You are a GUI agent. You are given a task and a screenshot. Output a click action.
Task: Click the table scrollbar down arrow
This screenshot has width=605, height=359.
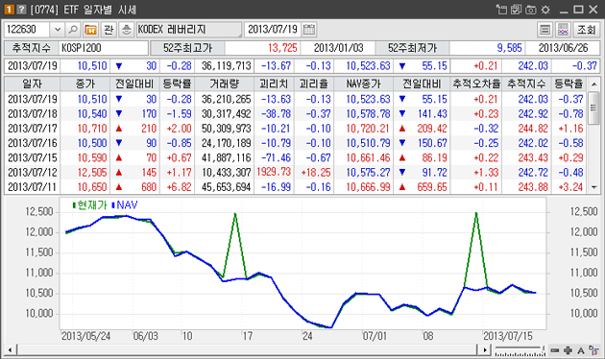point(594,187)
